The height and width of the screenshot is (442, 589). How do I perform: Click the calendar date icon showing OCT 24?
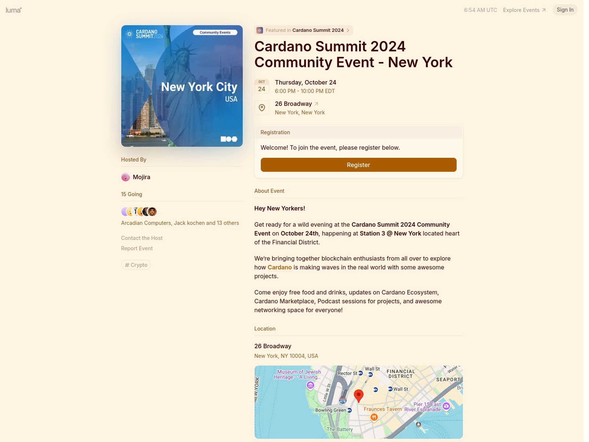pyautogui.click(x=261, y=86)
